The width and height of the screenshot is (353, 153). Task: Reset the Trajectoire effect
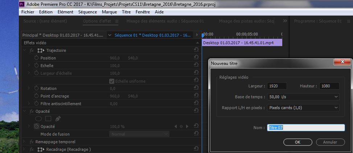pyautogui.click(x=196, y=50)
